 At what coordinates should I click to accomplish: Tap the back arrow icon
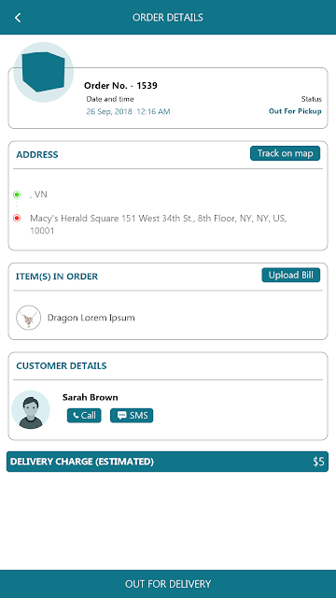coord(18,18)
